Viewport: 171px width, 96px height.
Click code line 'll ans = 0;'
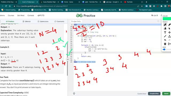(86, 40)
